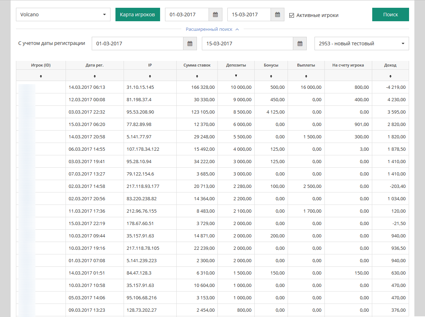The width and height of the screenshot is (425, 317).
Task: Sort table by Сумма ставок column
Action: click(x=197, y=76)
